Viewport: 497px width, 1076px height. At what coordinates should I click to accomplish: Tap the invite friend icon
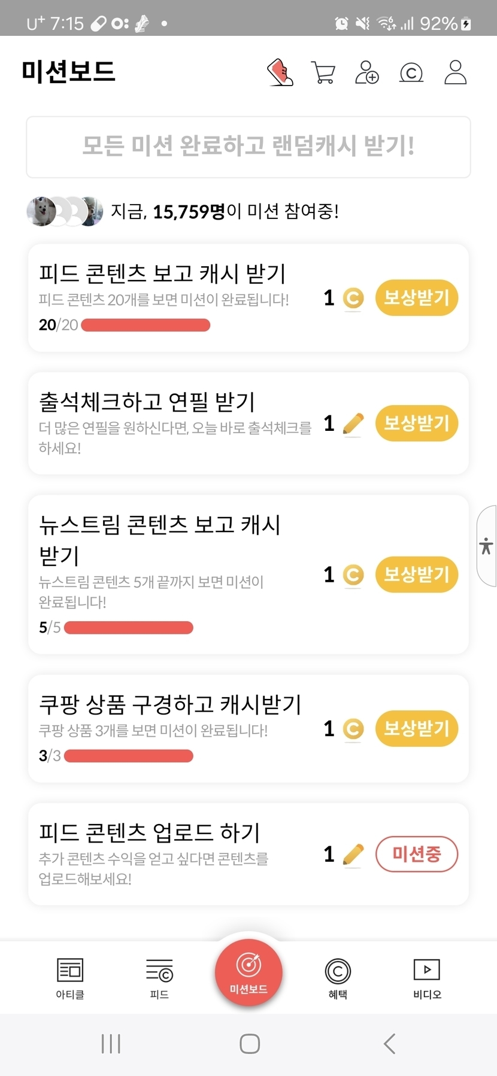(367, 72)
